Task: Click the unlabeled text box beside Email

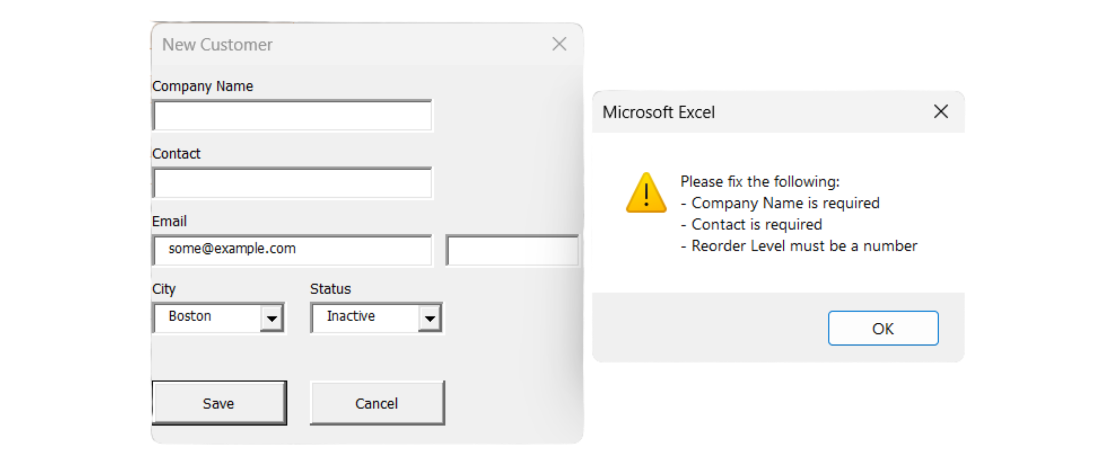Action: [512, 250]
